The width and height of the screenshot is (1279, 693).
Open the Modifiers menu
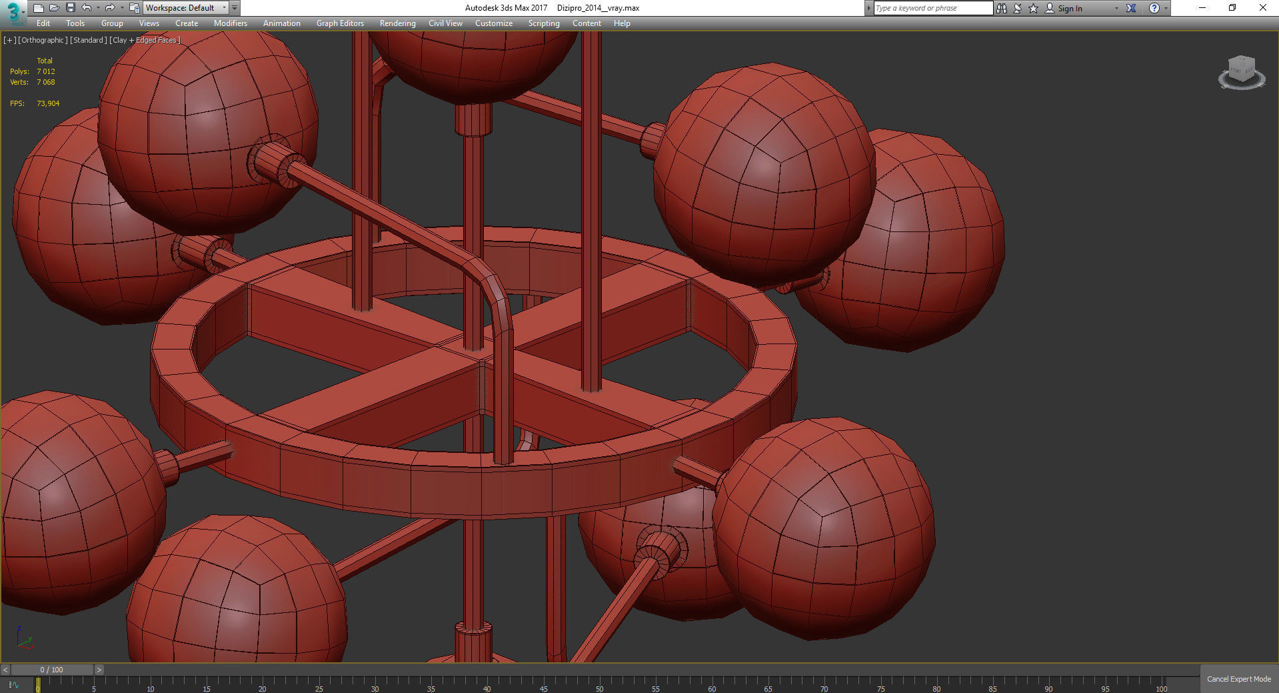click(x=230, y=23)
